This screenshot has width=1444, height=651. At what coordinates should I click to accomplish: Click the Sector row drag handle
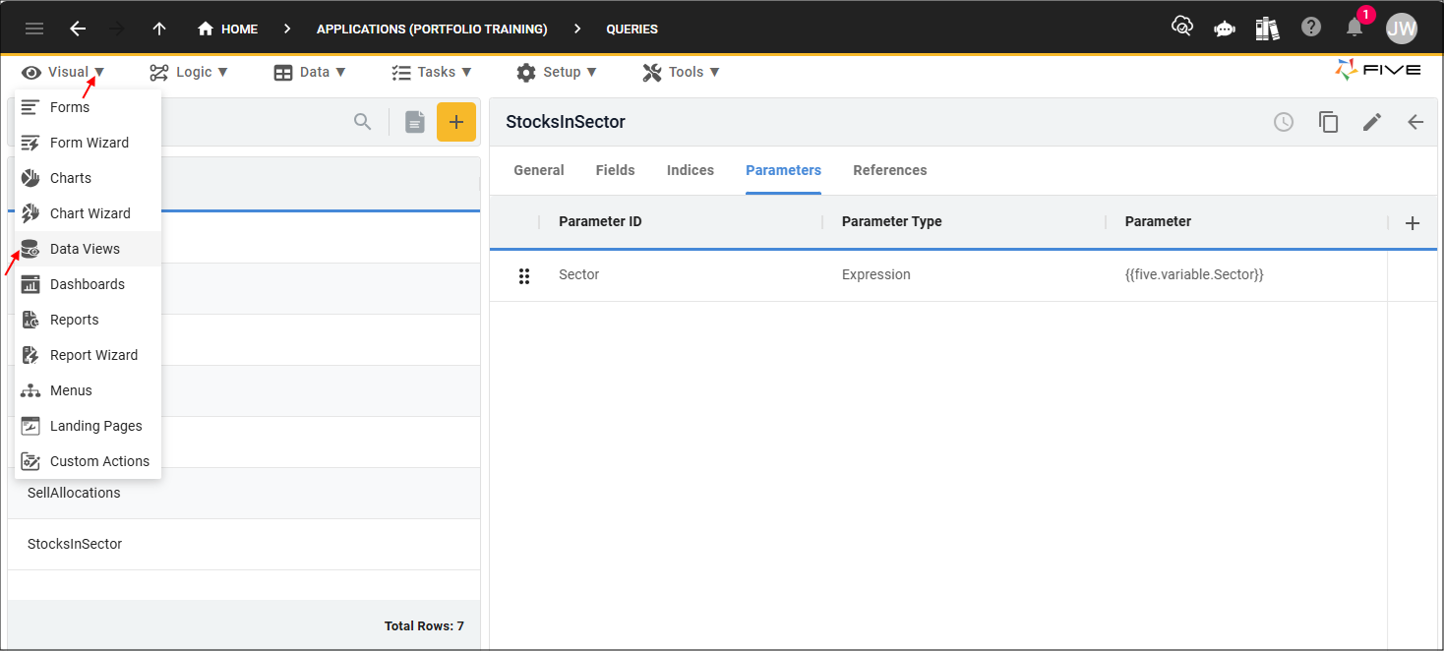(524, 276)
